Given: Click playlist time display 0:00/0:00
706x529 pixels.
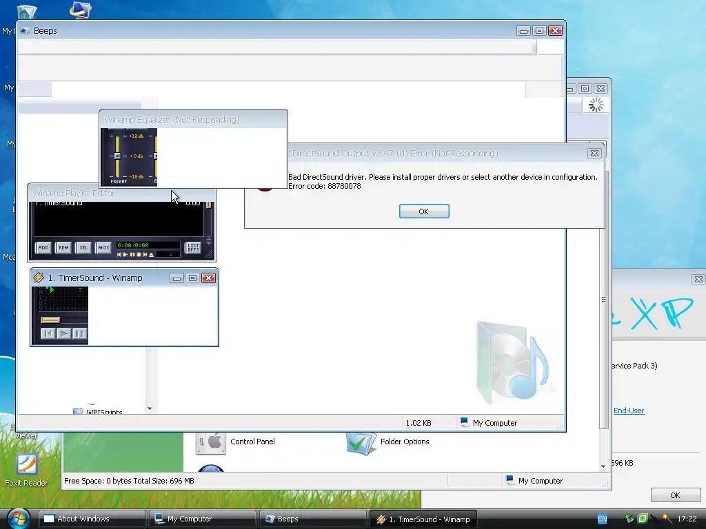Looking at the screenshot, I should (148, 245).
